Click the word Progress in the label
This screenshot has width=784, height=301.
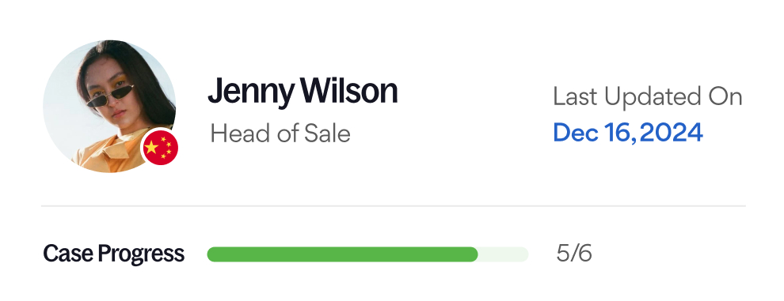tap(141, 254)
